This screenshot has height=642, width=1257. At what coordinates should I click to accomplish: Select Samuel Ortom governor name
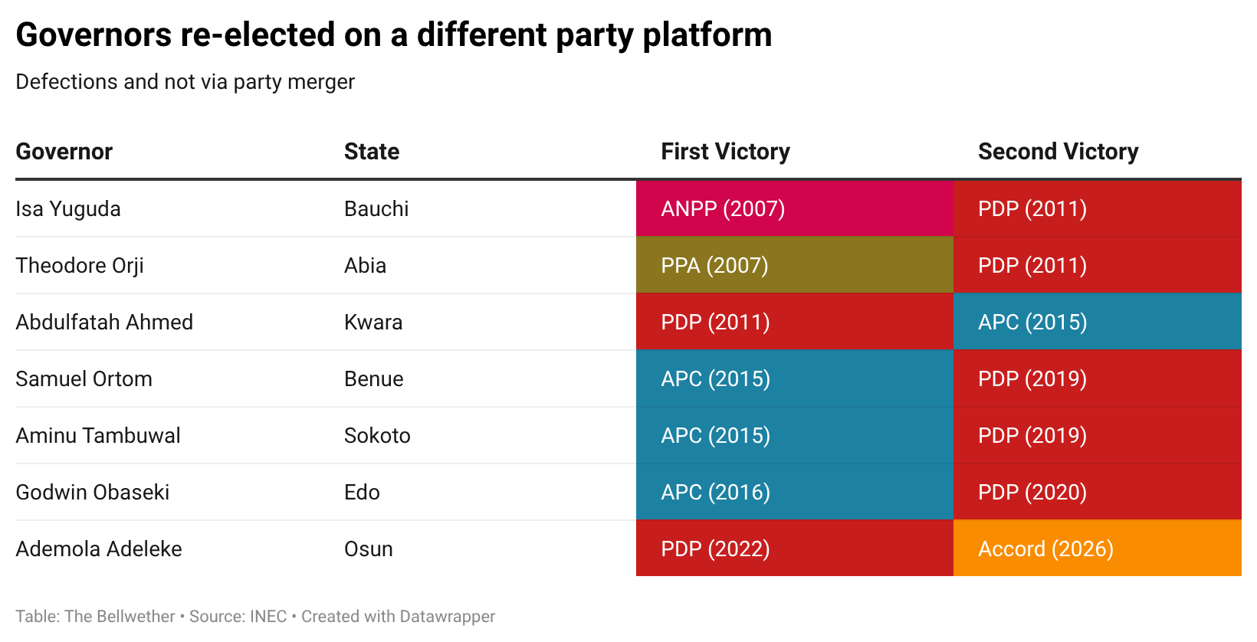(84, 378)
